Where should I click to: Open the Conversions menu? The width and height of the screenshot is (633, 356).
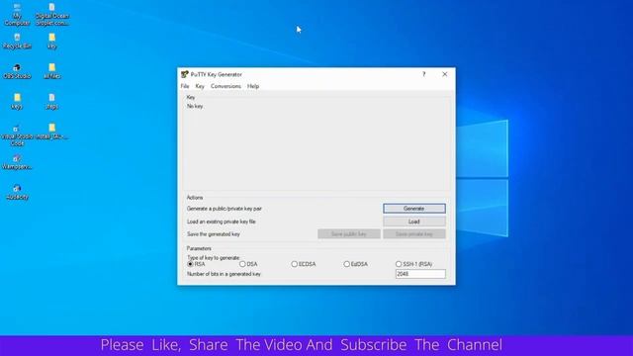pos(226,86)
